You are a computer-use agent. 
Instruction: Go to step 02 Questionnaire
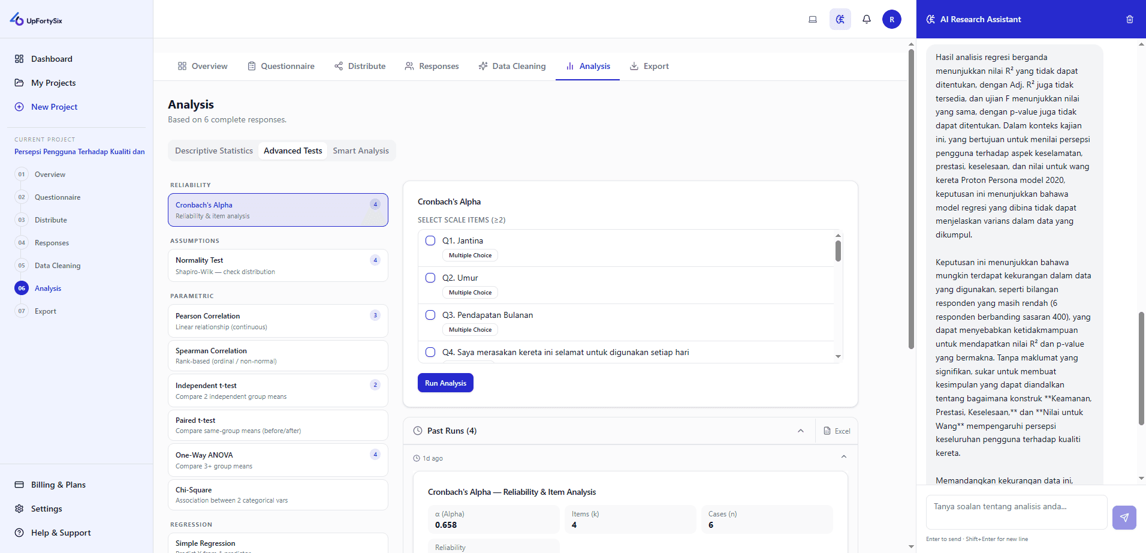pyautogui.click(x=48, y=197)
